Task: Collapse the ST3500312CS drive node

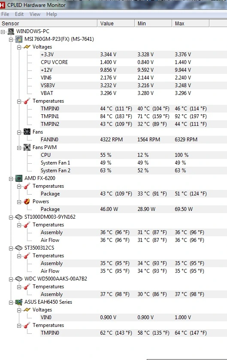Action: pos(11,248)
